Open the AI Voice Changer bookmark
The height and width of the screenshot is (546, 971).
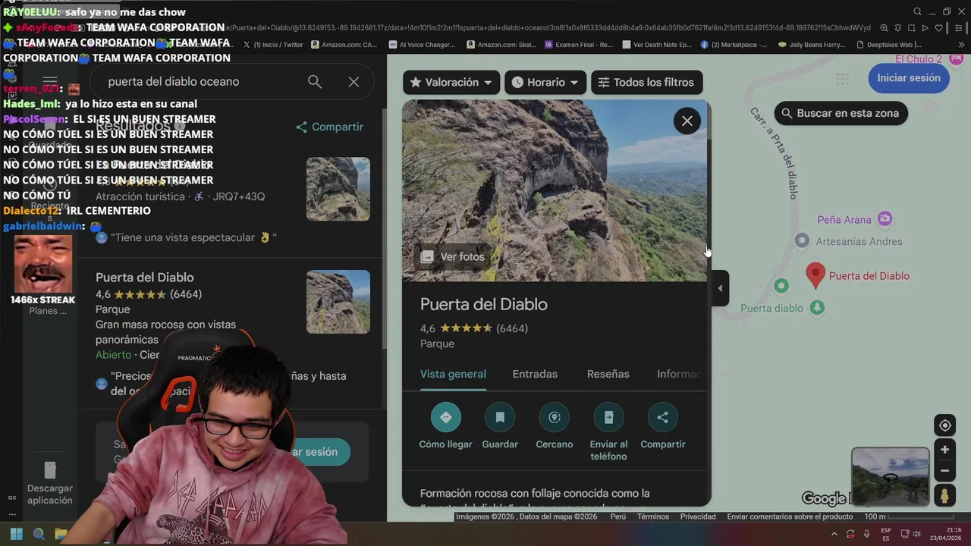click(x=423, y=45)
